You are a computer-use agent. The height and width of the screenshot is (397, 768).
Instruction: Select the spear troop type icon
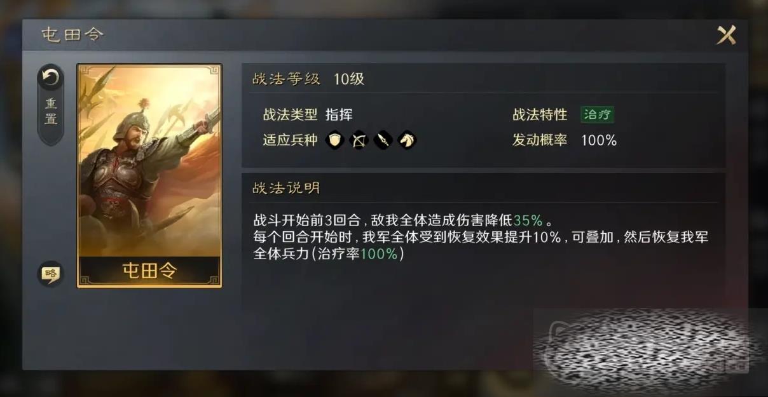383,139
